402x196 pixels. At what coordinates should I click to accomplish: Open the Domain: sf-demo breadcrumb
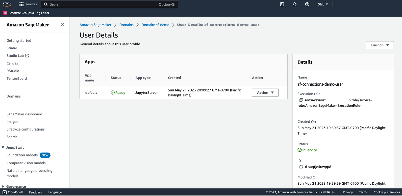click(155, 25)
